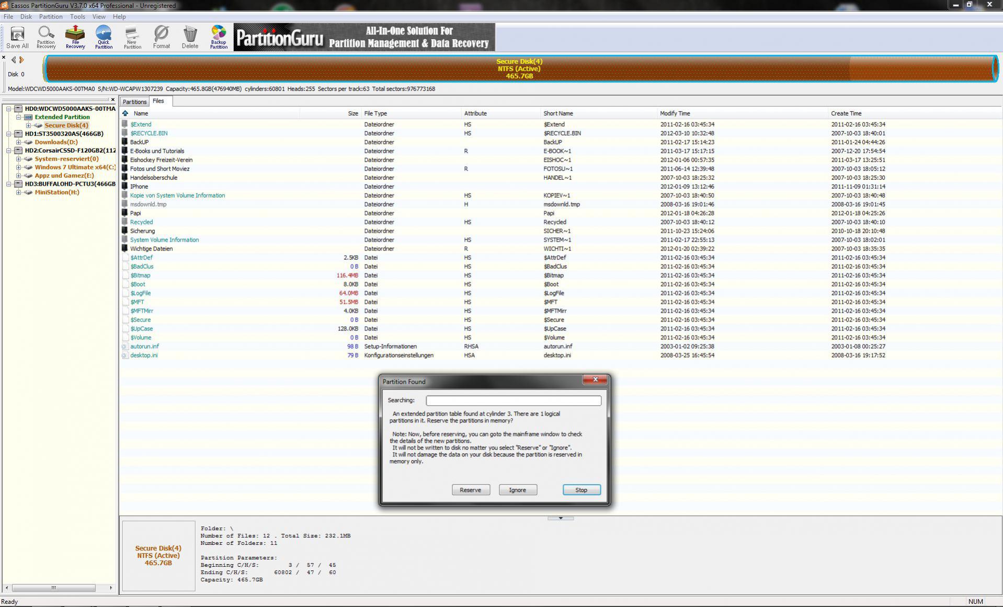Select the $LogFile entry

140,293
